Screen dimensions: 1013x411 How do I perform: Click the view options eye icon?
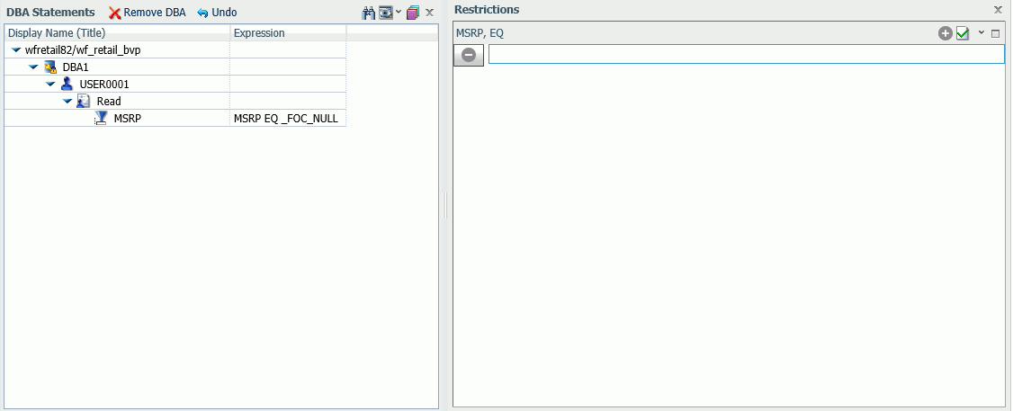coord(386,13)
